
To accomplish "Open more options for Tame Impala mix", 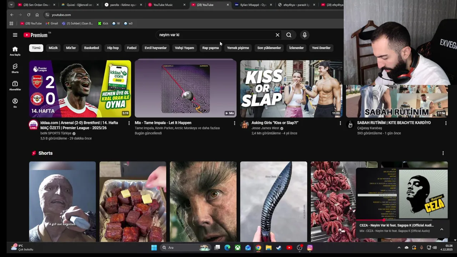I will [x=234, y=123].
